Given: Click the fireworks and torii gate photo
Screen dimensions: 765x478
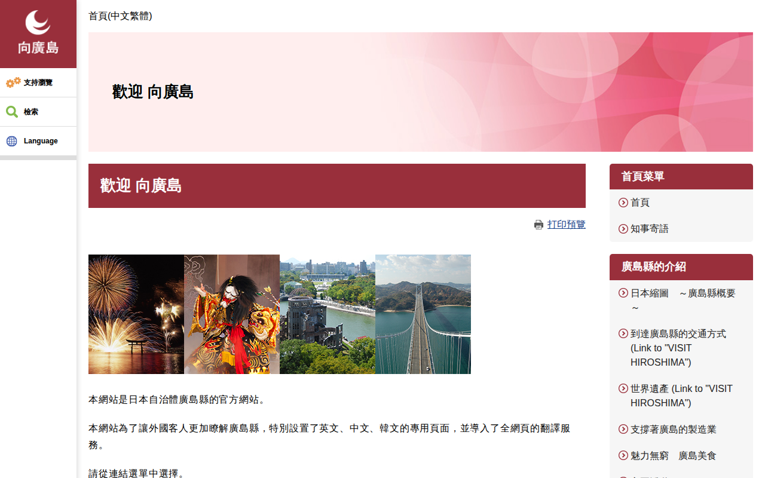Looking at the screenshot, I should click(136, 314).
